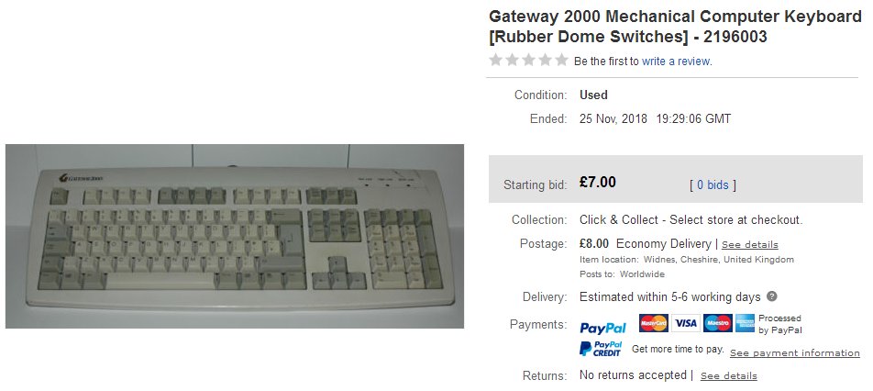Click the 'Click & Collect' collection text
The width and height of the screenshot is (873, 391).
(x=691, y=220)
